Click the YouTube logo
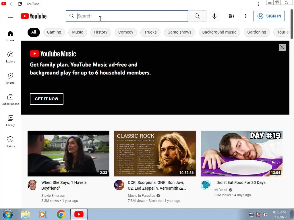Viewport: 294px width, 220px height. pos(34,16)
